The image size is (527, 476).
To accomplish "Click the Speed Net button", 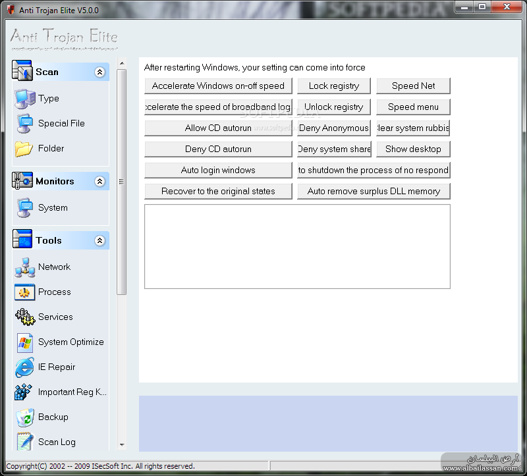I will tap(413, 86).
